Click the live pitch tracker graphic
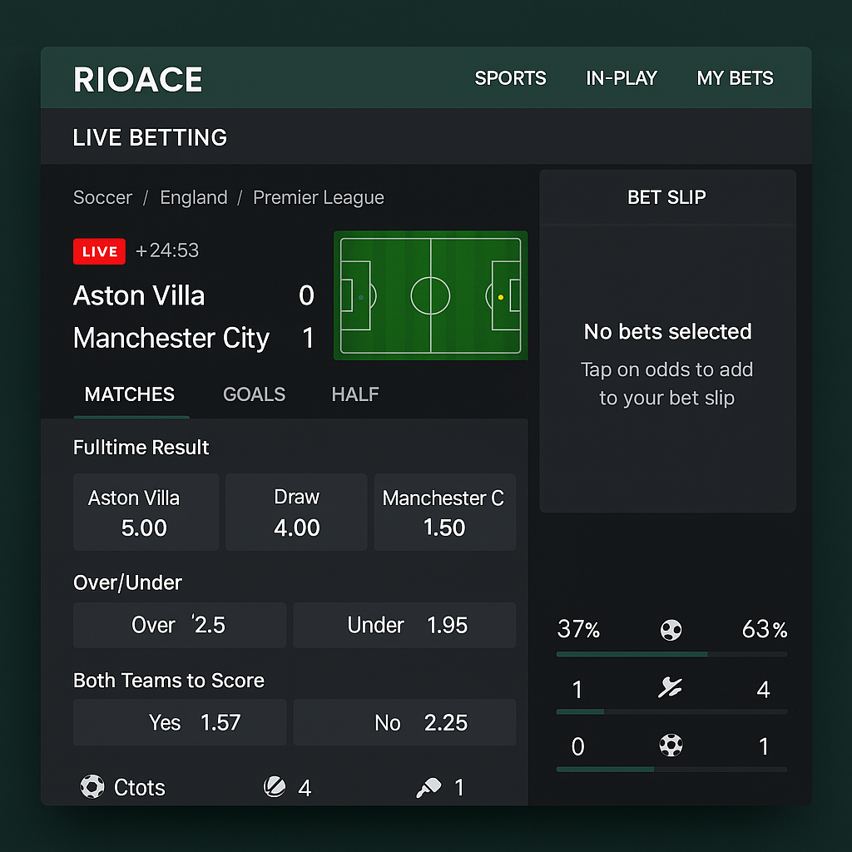852x852 pixels. tap(431, 295)
